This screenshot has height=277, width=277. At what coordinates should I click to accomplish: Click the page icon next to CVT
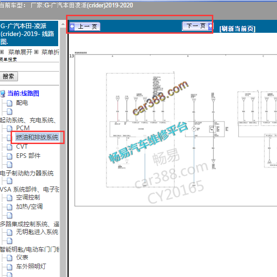point(10,147)
